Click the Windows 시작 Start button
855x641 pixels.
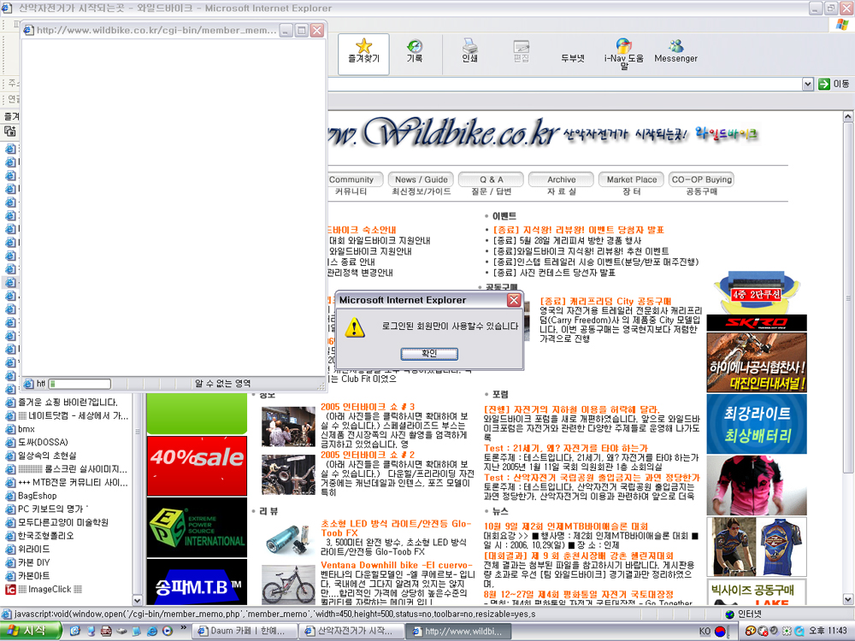click(30, 632)
